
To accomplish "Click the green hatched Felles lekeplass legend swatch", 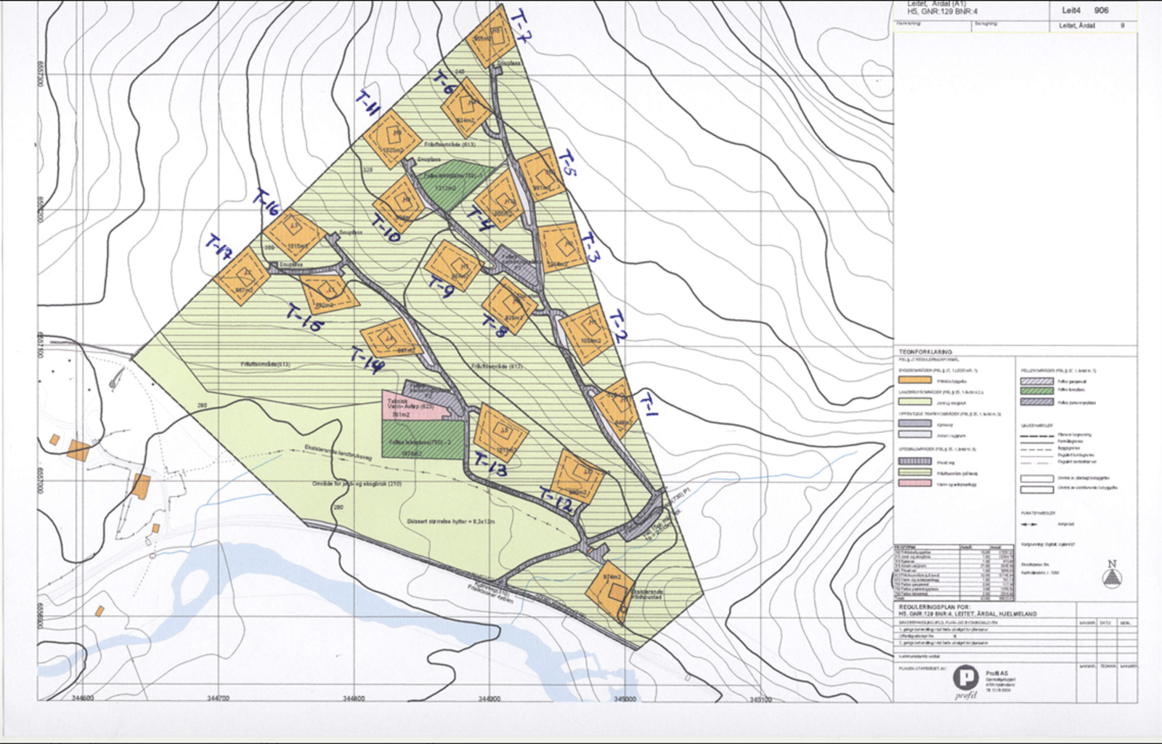I will [x=1036, y=391].
